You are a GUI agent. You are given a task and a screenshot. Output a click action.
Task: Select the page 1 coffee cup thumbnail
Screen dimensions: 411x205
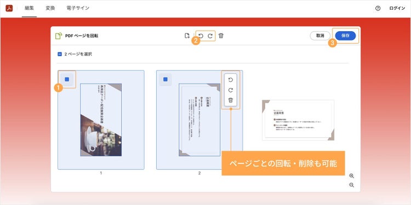[101, 120]
